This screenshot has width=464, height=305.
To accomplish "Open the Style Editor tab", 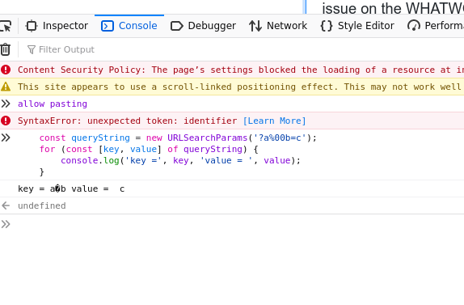I will (357, 26).
